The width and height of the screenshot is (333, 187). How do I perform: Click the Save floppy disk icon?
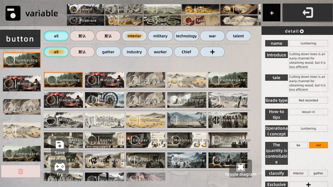tap(60, 145)
